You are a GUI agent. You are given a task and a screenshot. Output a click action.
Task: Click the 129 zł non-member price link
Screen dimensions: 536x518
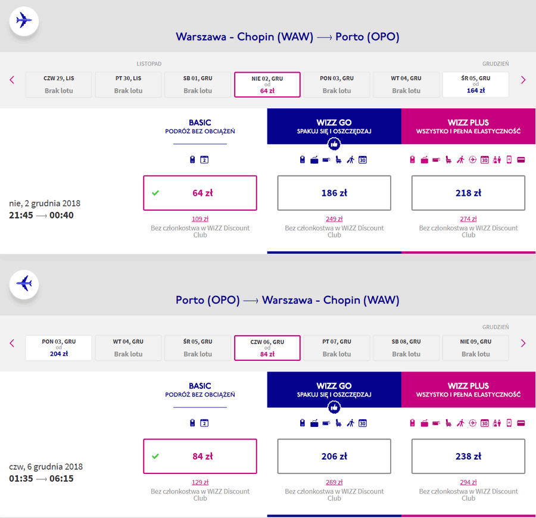pyautogui.click(x=200, y=482)
